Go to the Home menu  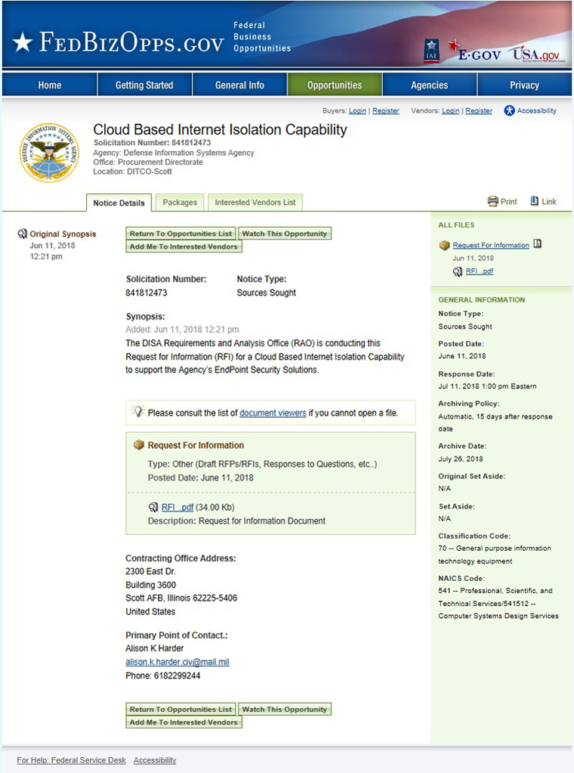[50, 85]
